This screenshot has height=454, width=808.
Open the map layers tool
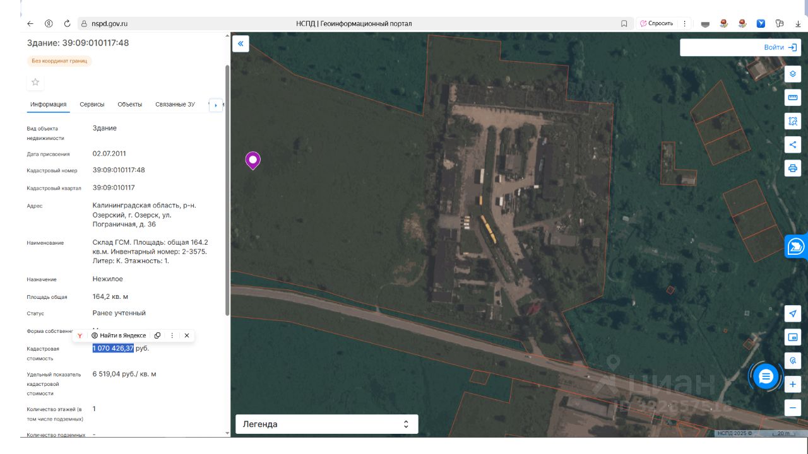(793, 74)
